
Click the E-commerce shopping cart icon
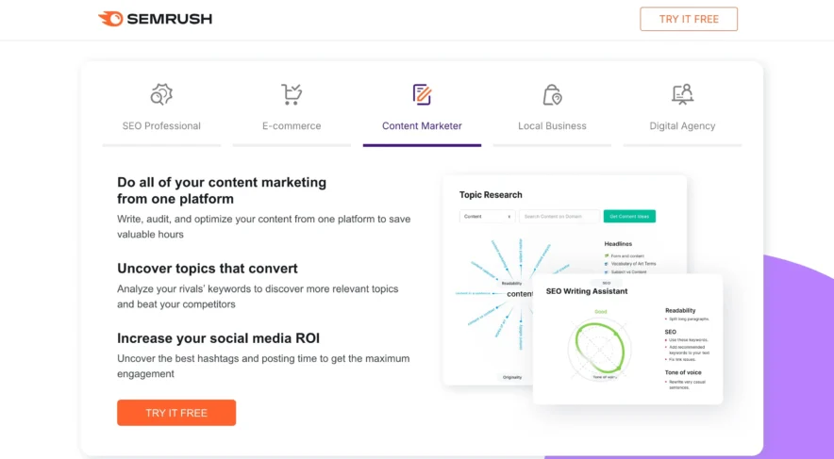[x=292, y=94]
